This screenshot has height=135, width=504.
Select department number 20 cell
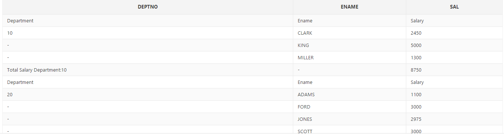point(148,94)
